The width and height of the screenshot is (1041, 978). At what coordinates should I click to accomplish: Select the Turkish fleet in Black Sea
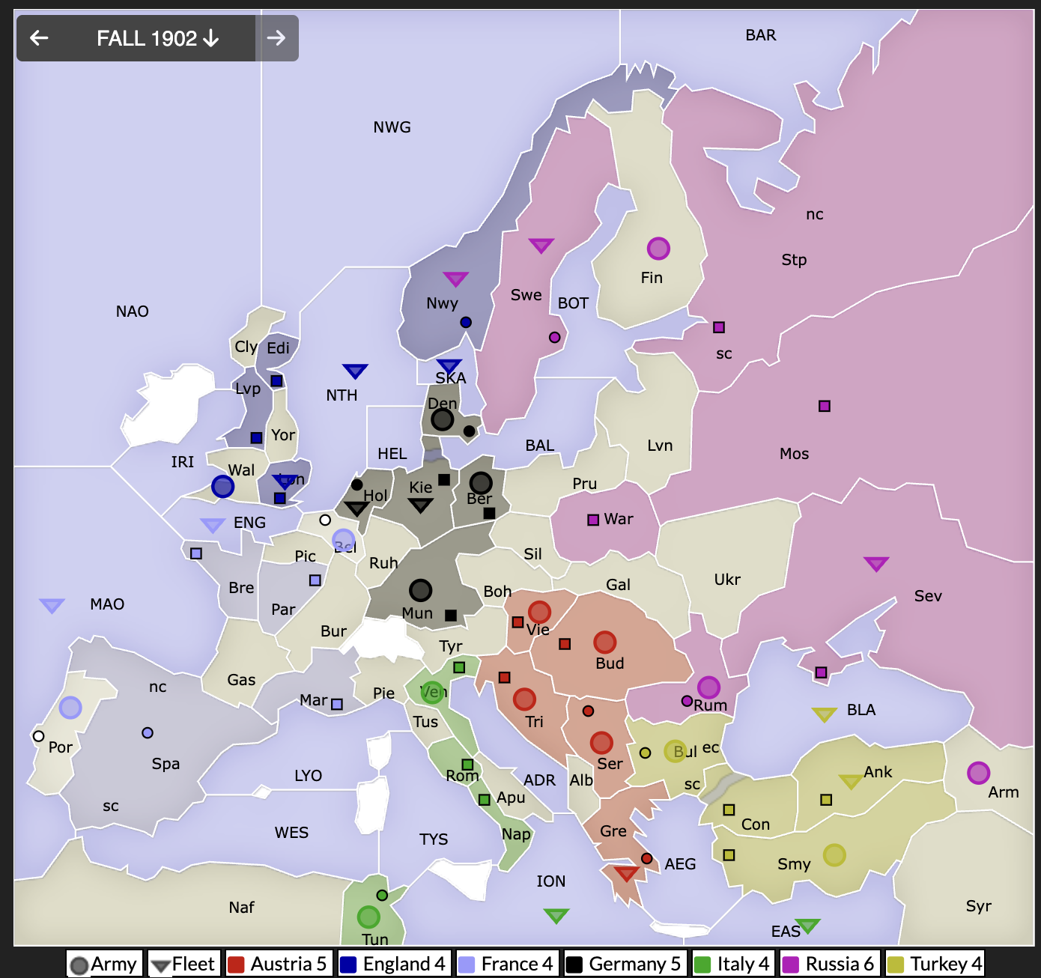click(824, 714)
